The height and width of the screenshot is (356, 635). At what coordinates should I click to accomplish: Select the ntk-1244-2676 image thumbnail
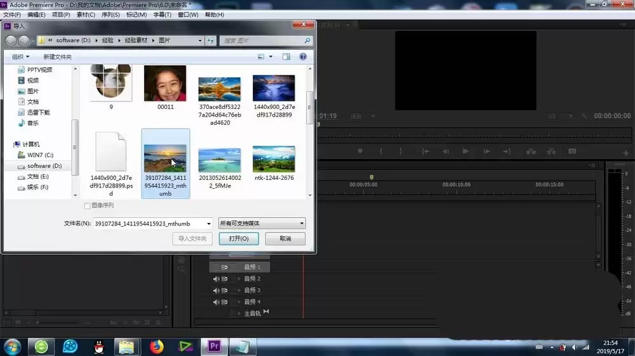[x=274, y=159]
